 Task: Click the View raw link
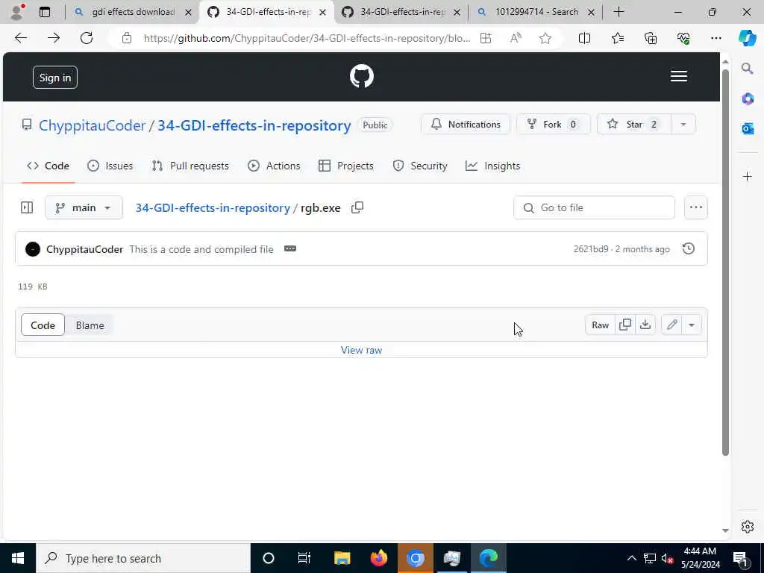(361, 350)
